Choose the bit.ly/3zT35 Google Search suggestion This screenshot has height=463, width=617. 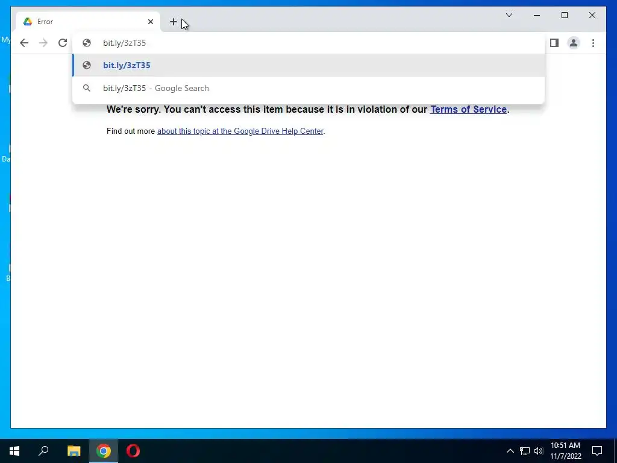tap(308, 88)
